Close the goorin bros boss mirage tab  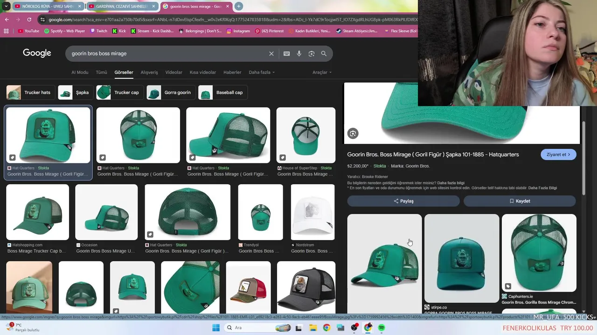(229, 7)
